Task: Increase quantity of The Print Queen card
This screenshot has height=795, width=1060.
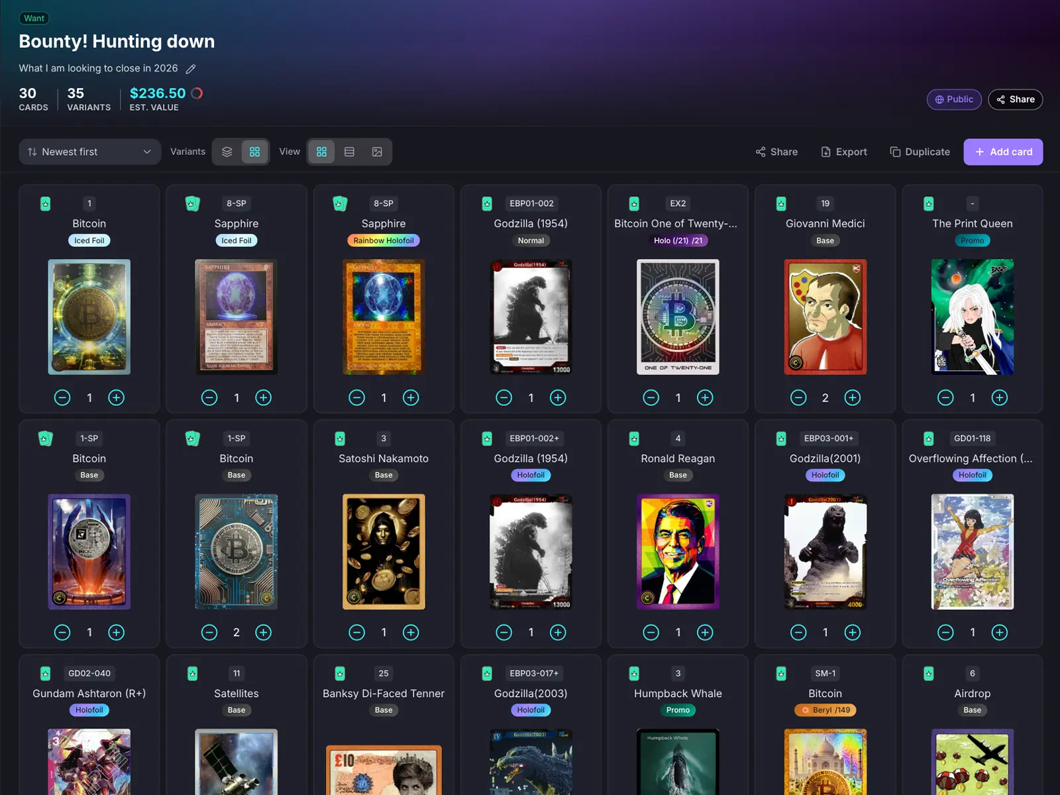Action: [1000, 397]
